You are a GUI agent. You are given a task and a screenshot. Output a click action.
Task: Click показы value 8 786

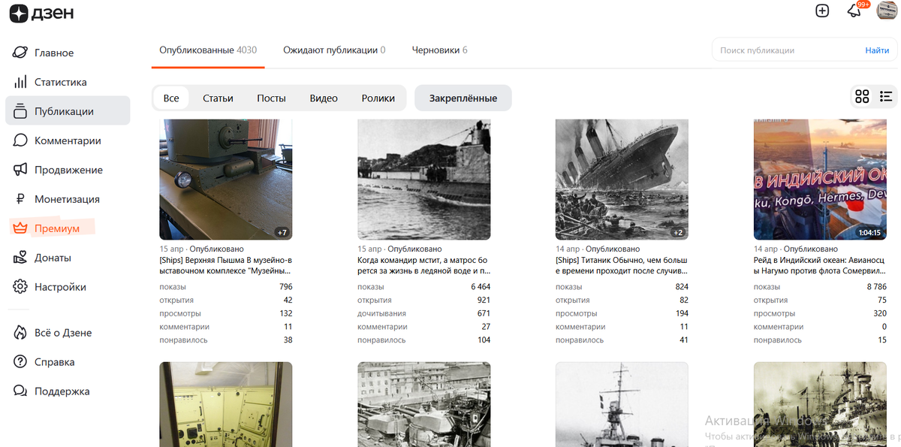(876, 287)
